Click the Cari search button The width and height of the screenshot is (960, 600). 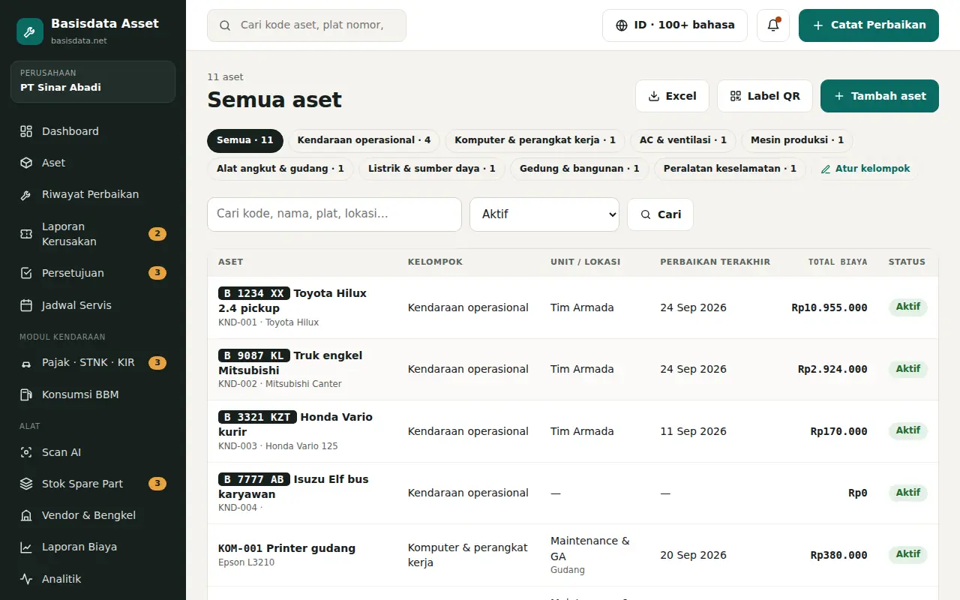click(660, 214)
